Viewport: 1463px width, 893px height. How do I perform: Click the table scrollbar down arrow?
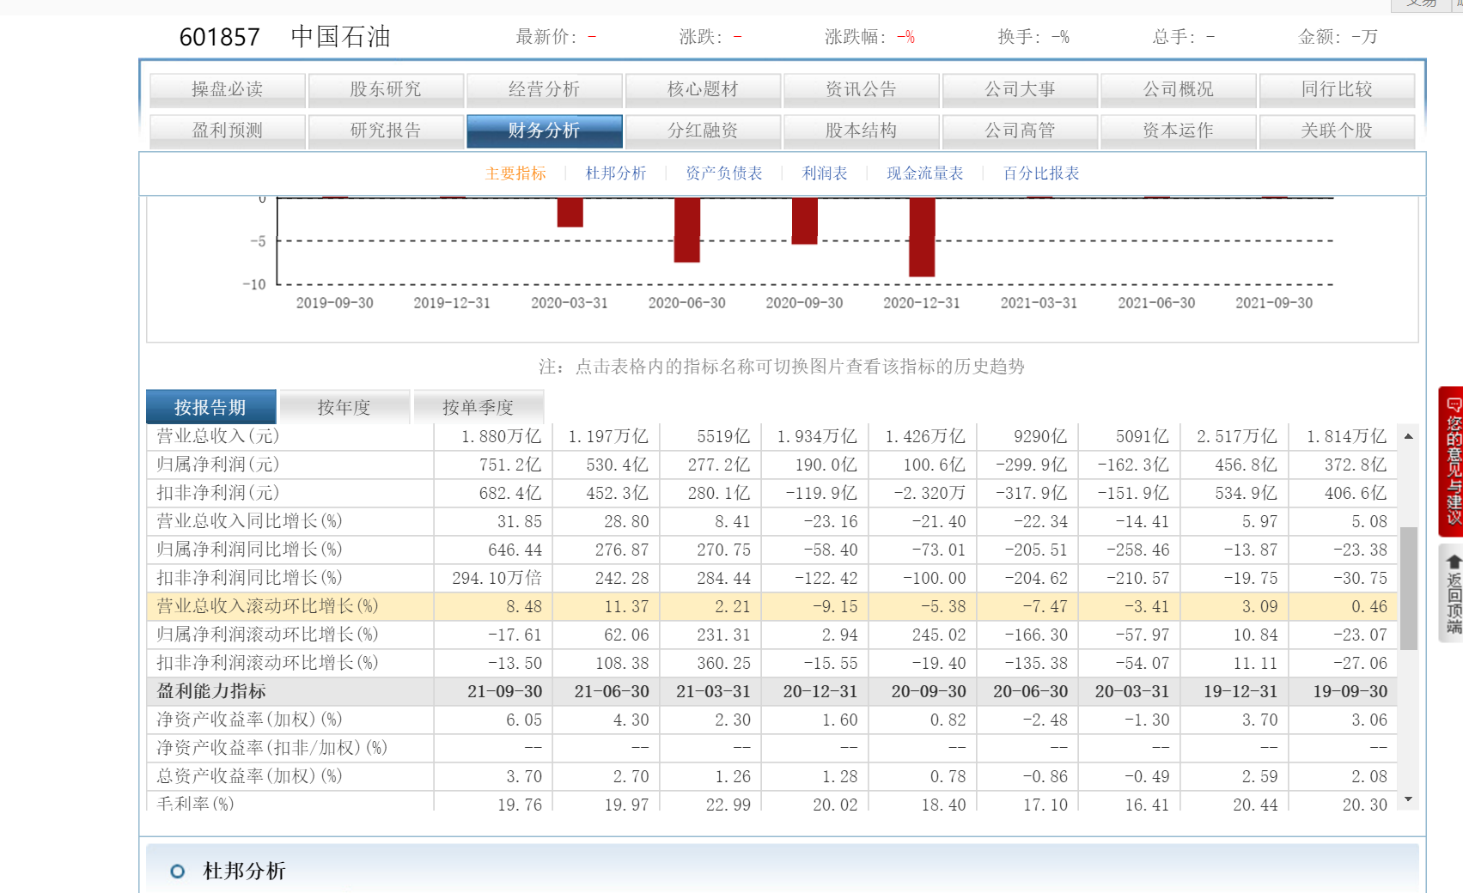click(x=1409, y=799)
